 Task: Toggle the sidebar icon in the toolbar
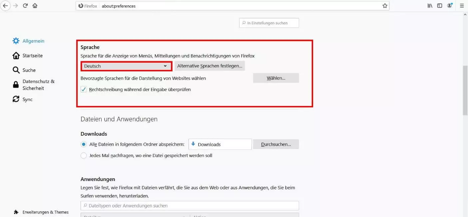[x=440, y=6]
